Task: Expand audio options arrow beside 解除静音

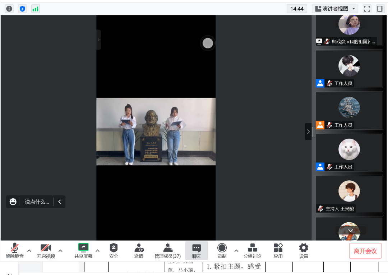Action: click(29, 251)
